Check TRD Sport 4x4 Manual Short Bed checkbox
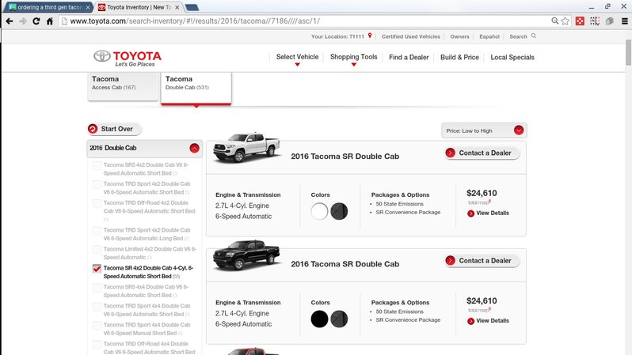Image resolution: width=632 pixels, height=355 pixels. point(97,325)
